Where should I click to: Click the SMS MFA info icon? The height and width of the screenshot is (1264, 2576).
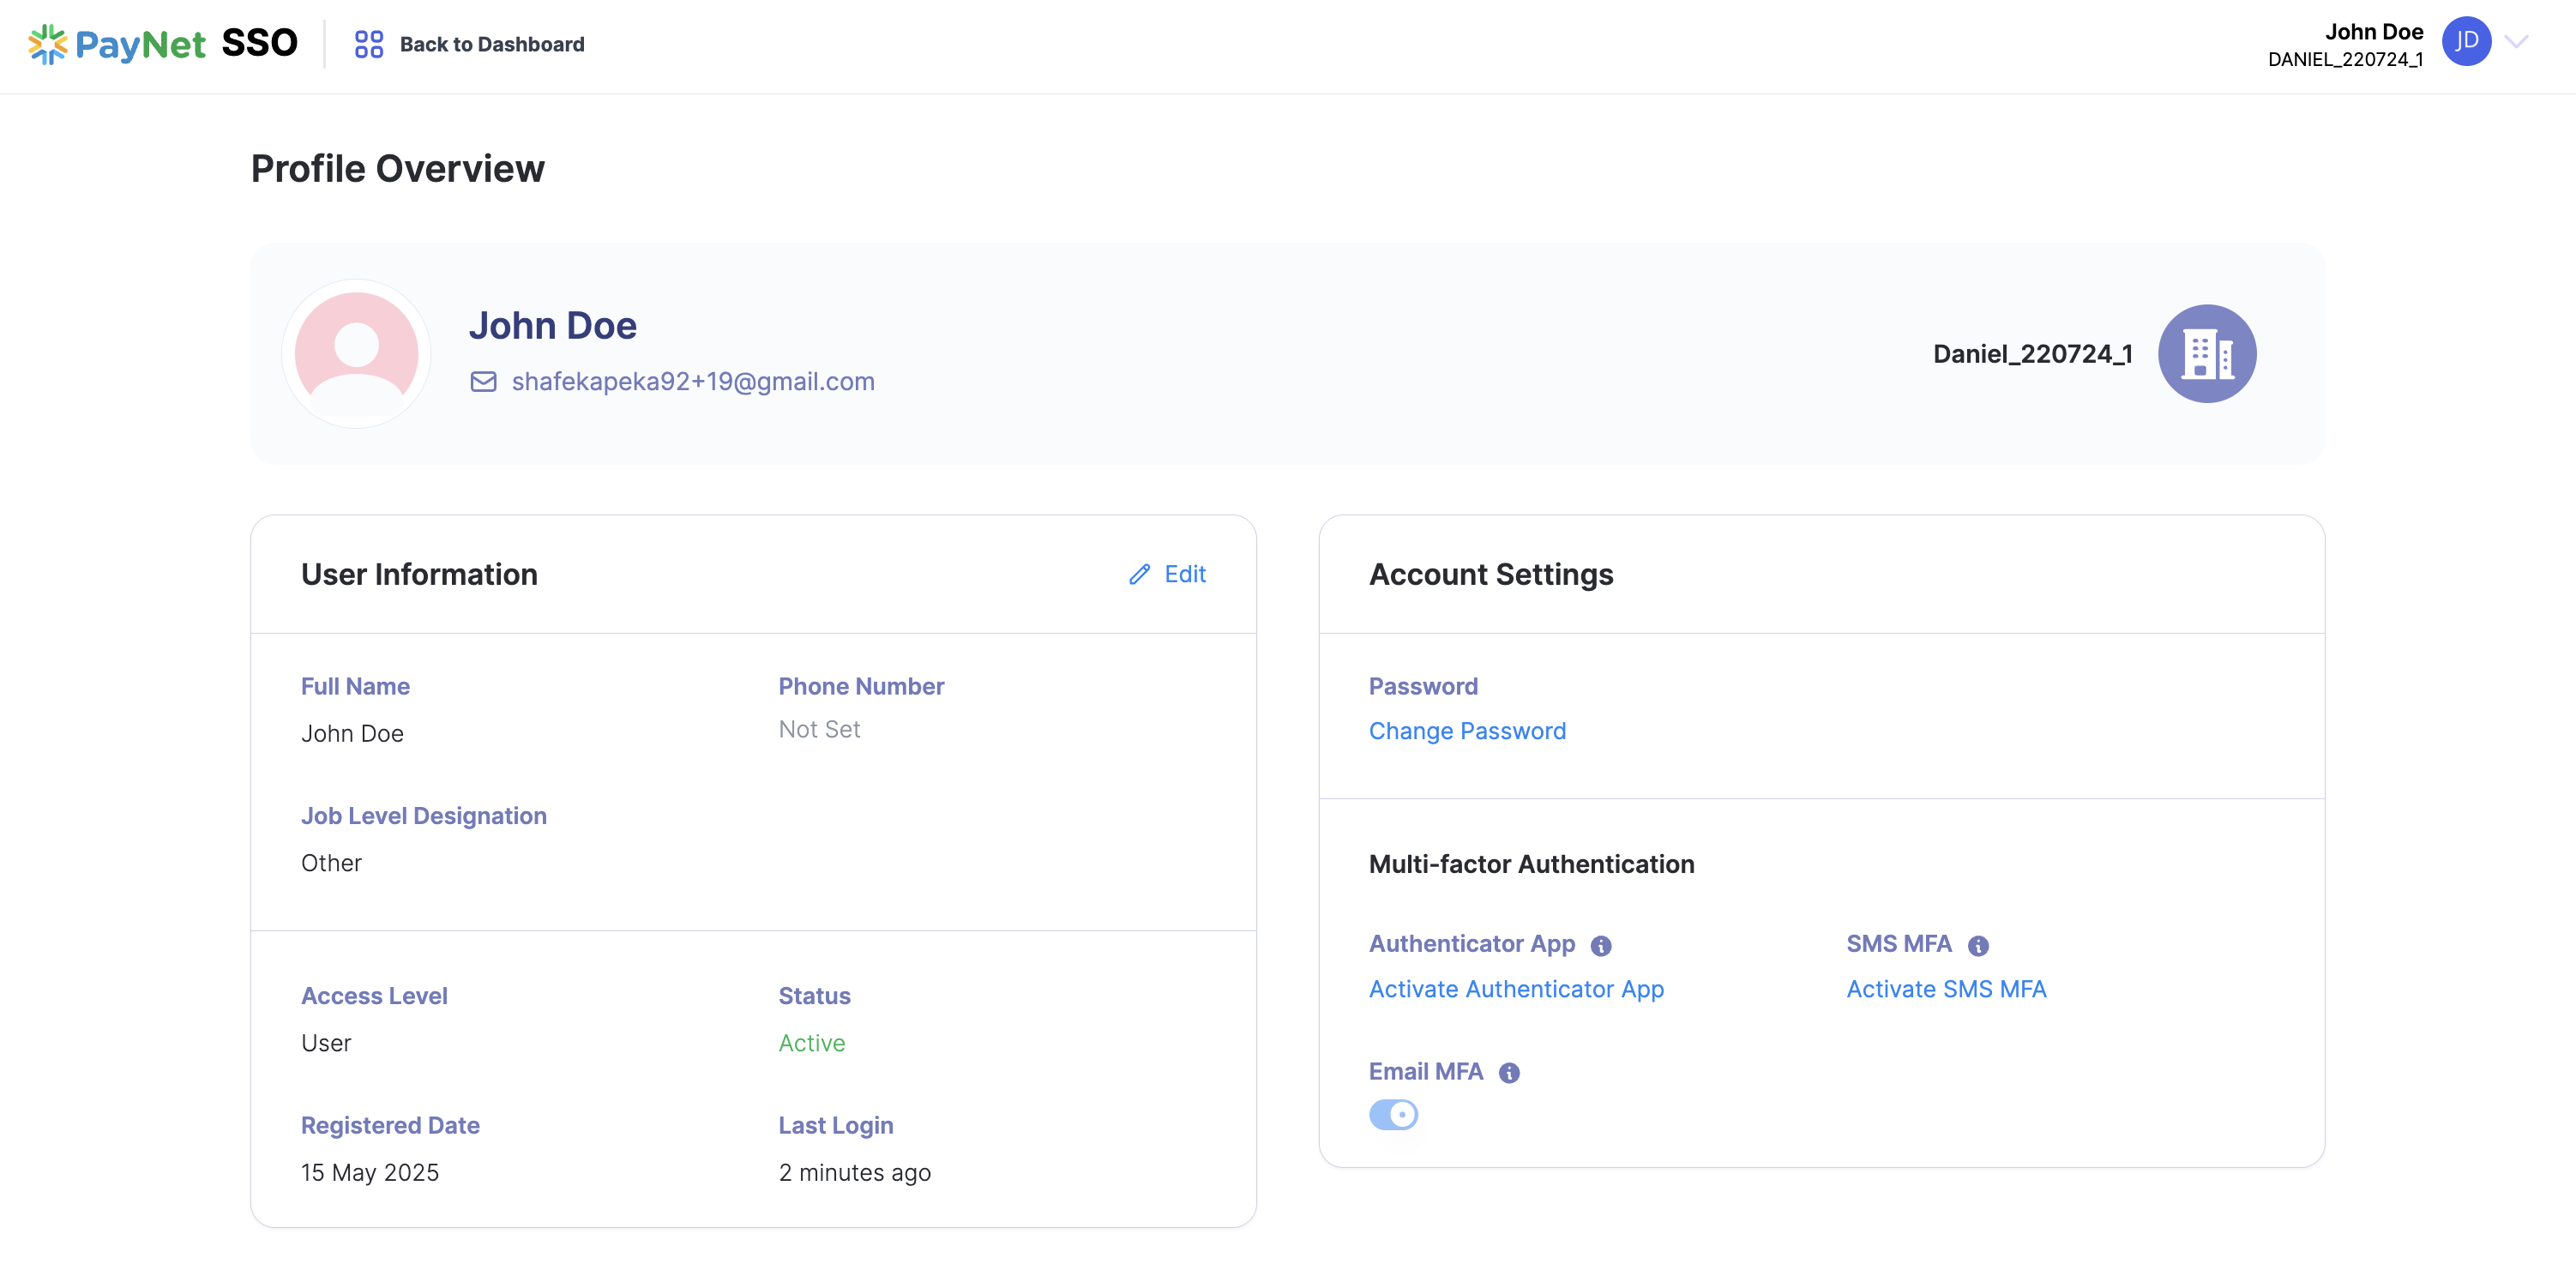pyautogui.click(x=1978, y=946)
